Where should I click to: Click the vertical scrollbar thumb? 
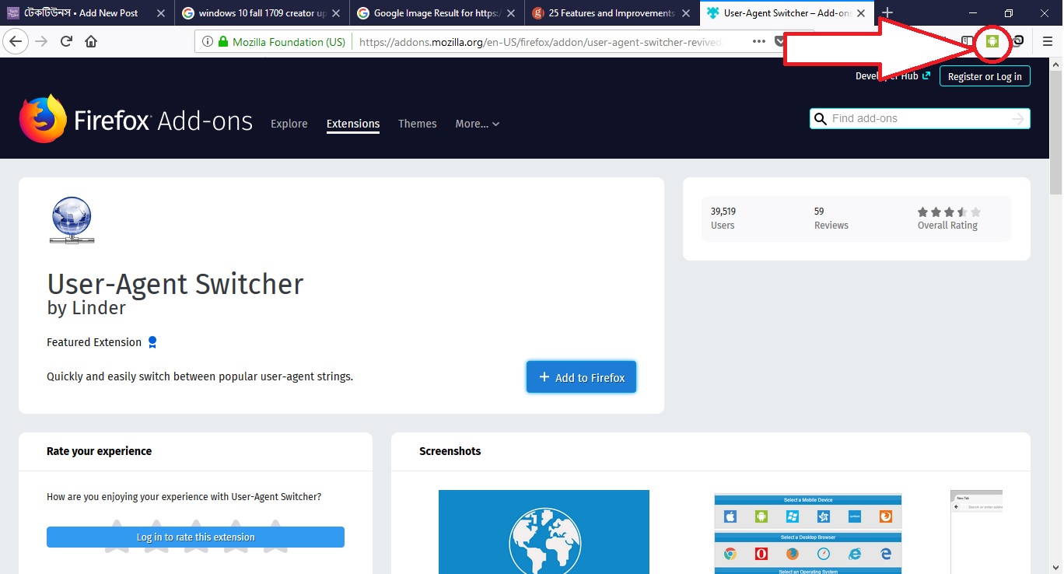1055,132
